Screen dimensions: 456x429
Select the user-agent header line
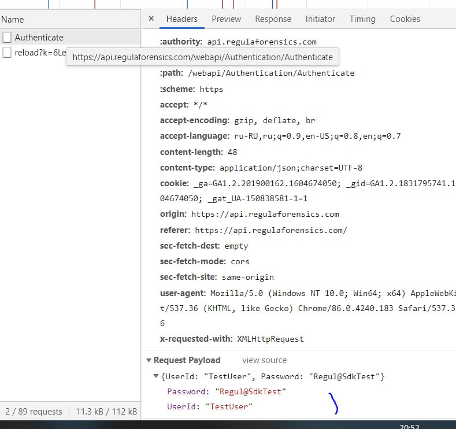click(x=307, y=308)
